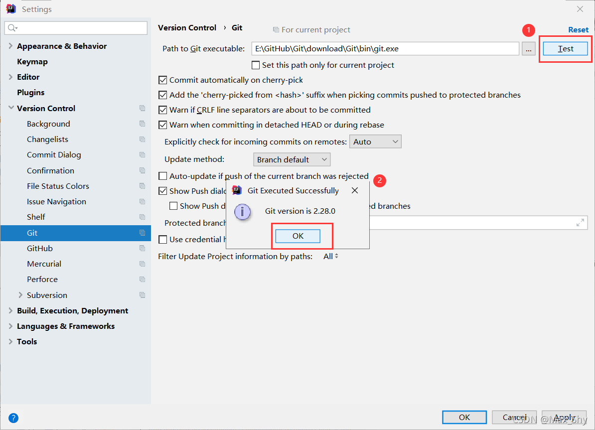This screenshot has width=595, height=430.
Task: Click the per-project icon next to Perforce
Action: tap(143, 280)
